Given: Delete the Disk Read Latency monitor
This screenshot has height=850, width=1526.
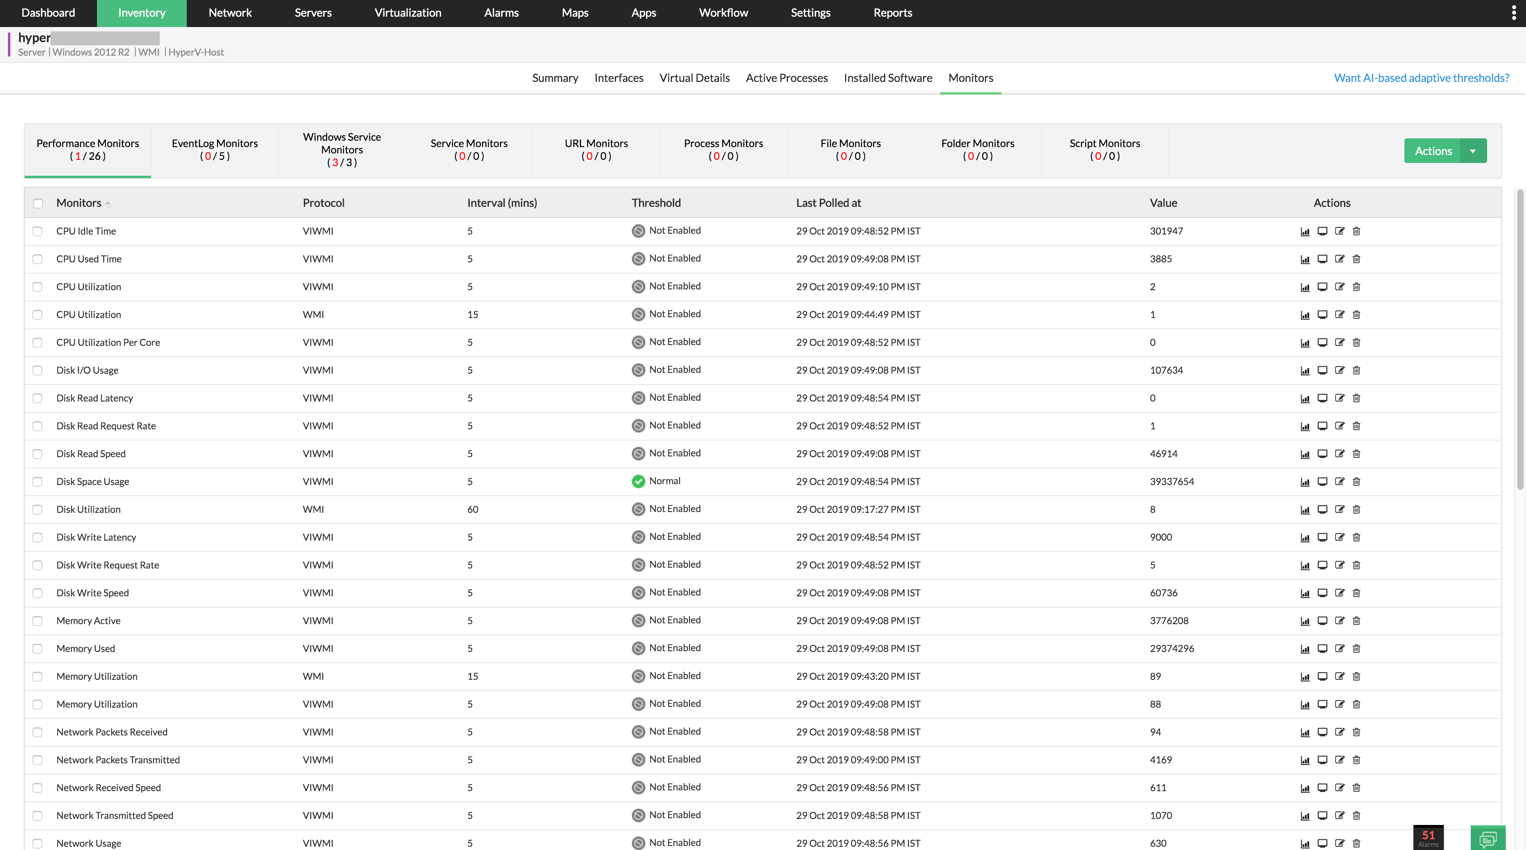Looking at the screenshot, I should coord(1357,398).
